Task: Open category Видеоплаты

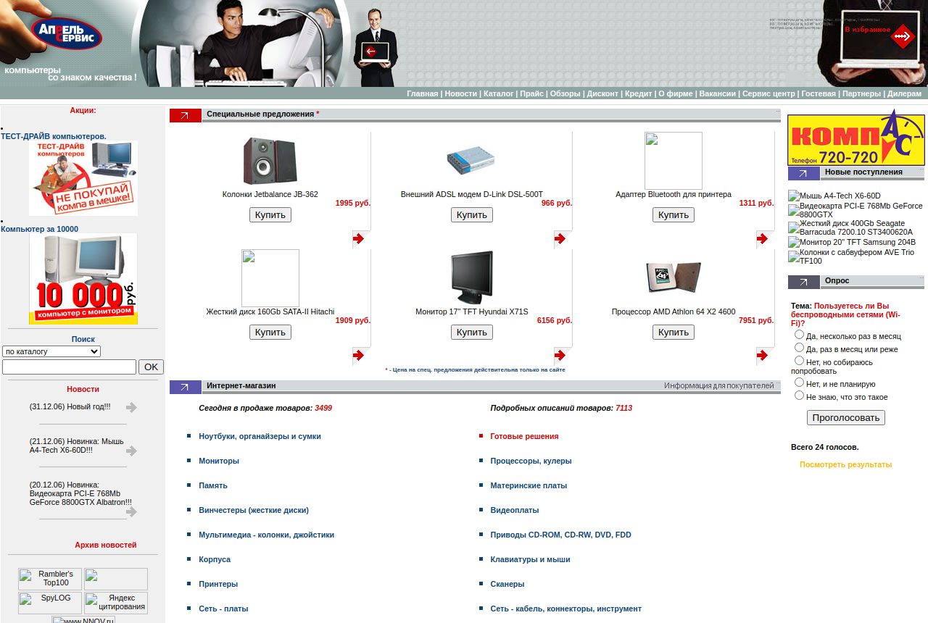Action: coord(515,510)
